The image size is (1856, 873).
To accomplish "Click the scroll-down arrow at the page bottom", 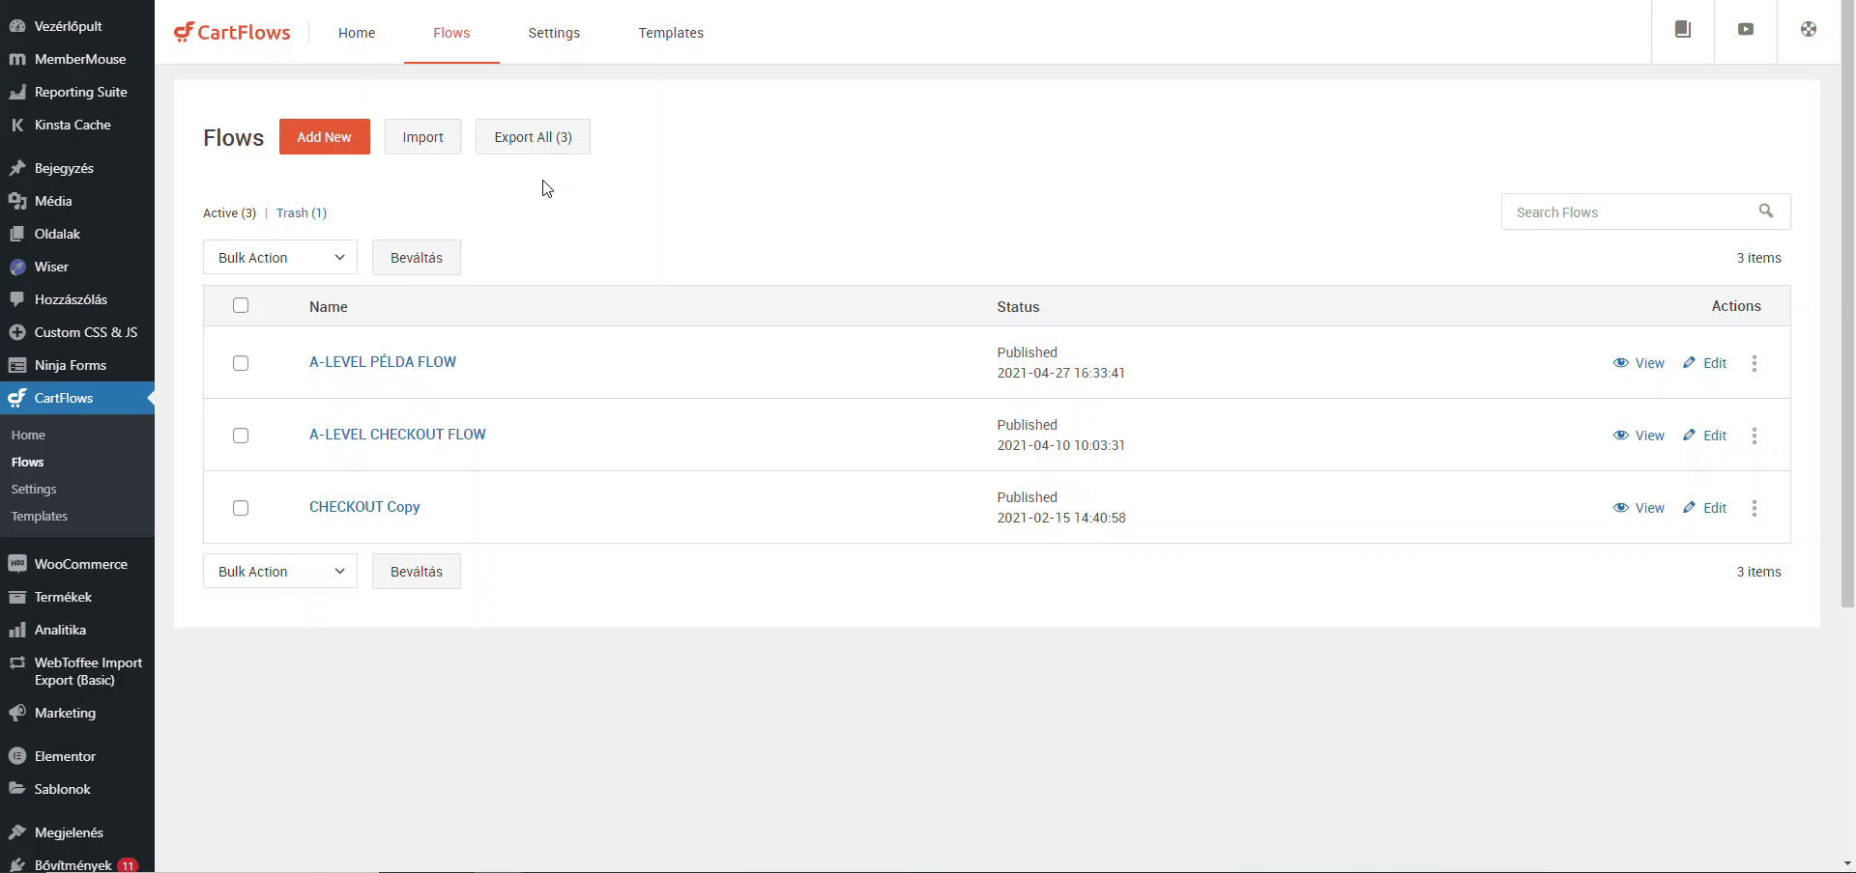I will pyautogui.click(x=1847, y=863).
